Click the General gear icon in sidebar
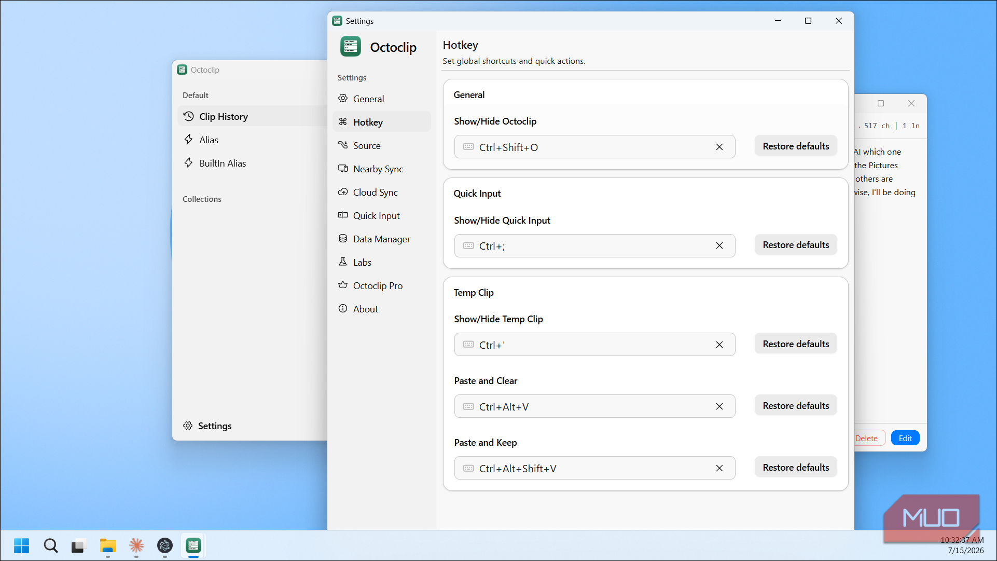997x561 pixels. click(x=343, y=98)
